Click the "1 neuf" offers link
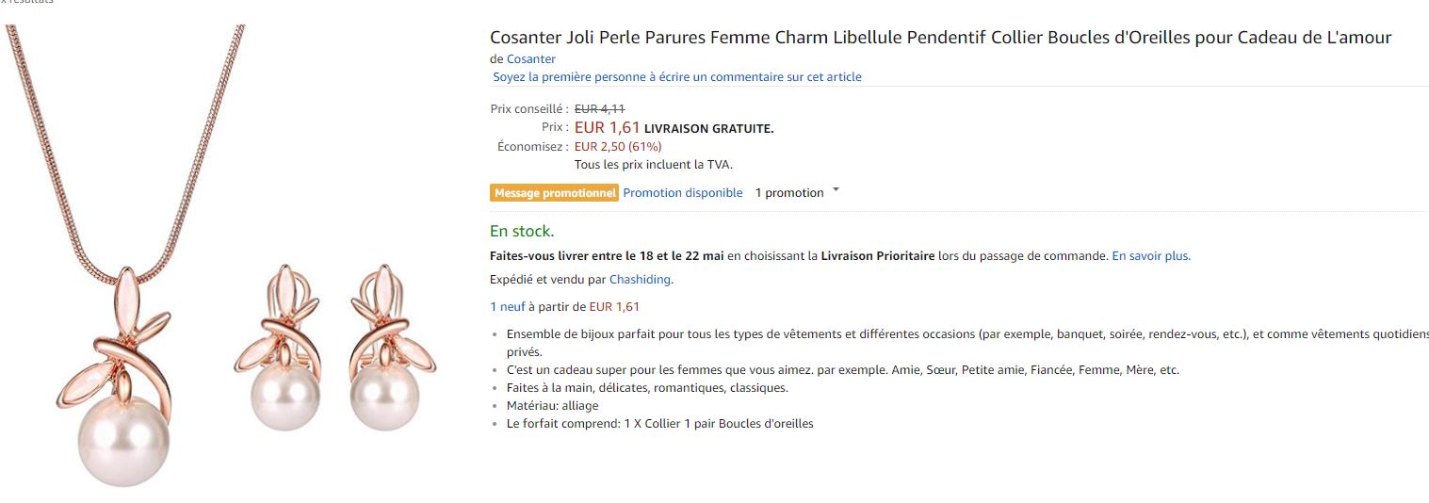1429x503 pixels. point(507,306)
